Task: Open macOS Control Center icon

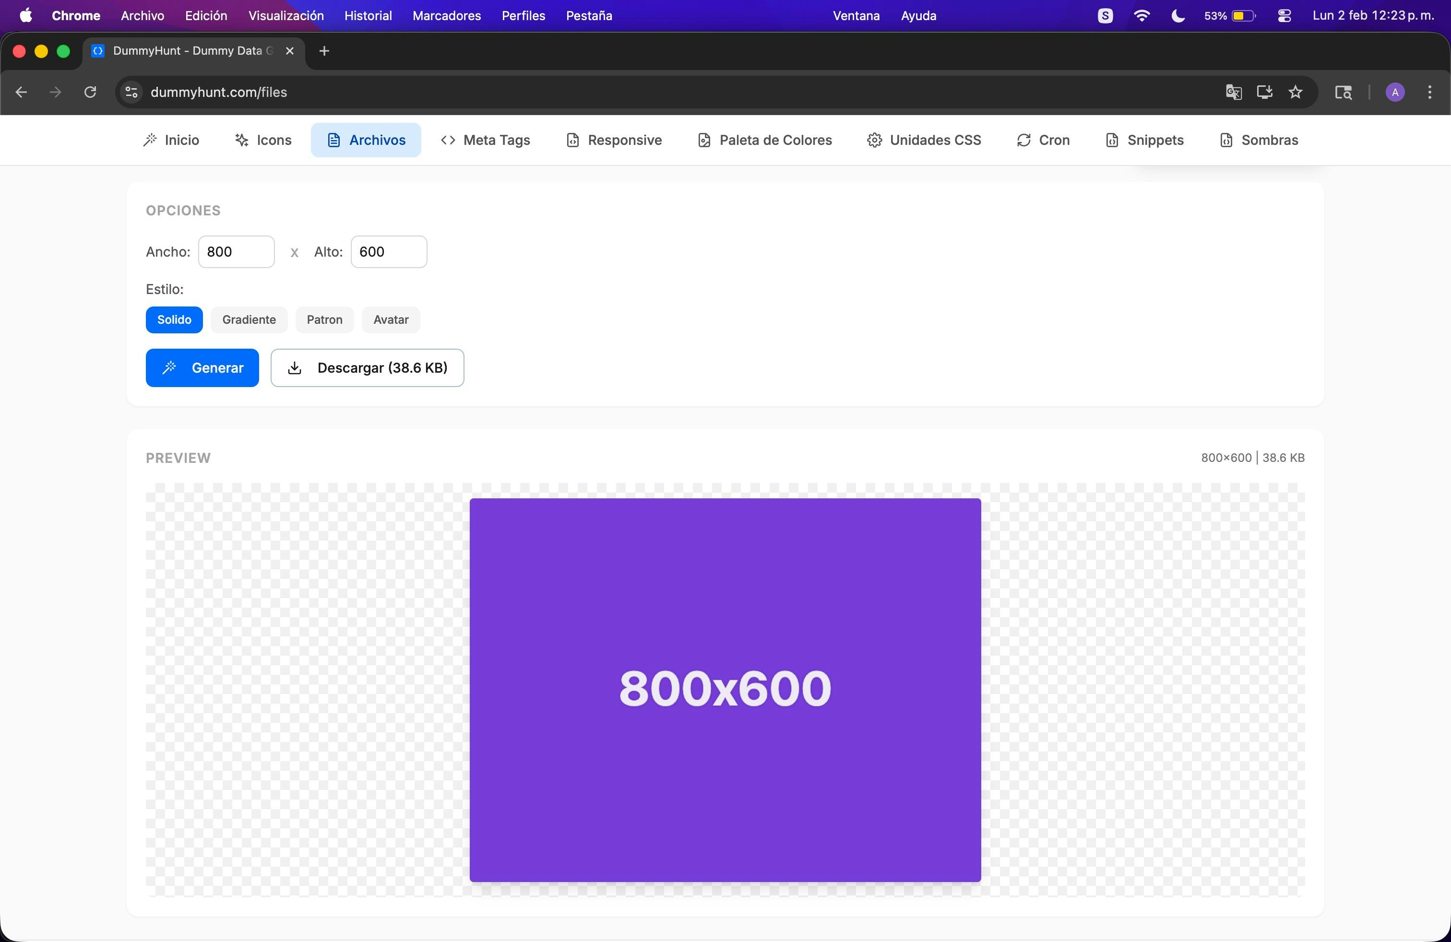Action: point(1284,16)
